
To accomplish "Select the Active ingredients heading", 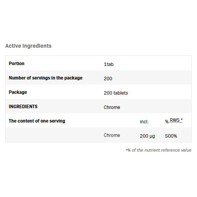I will pos(28,46).
